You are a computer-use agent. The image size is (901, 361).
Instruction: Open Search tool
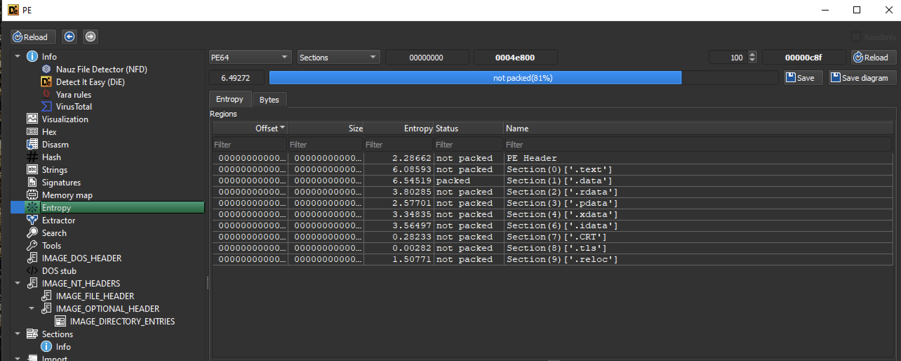(54, 233)
